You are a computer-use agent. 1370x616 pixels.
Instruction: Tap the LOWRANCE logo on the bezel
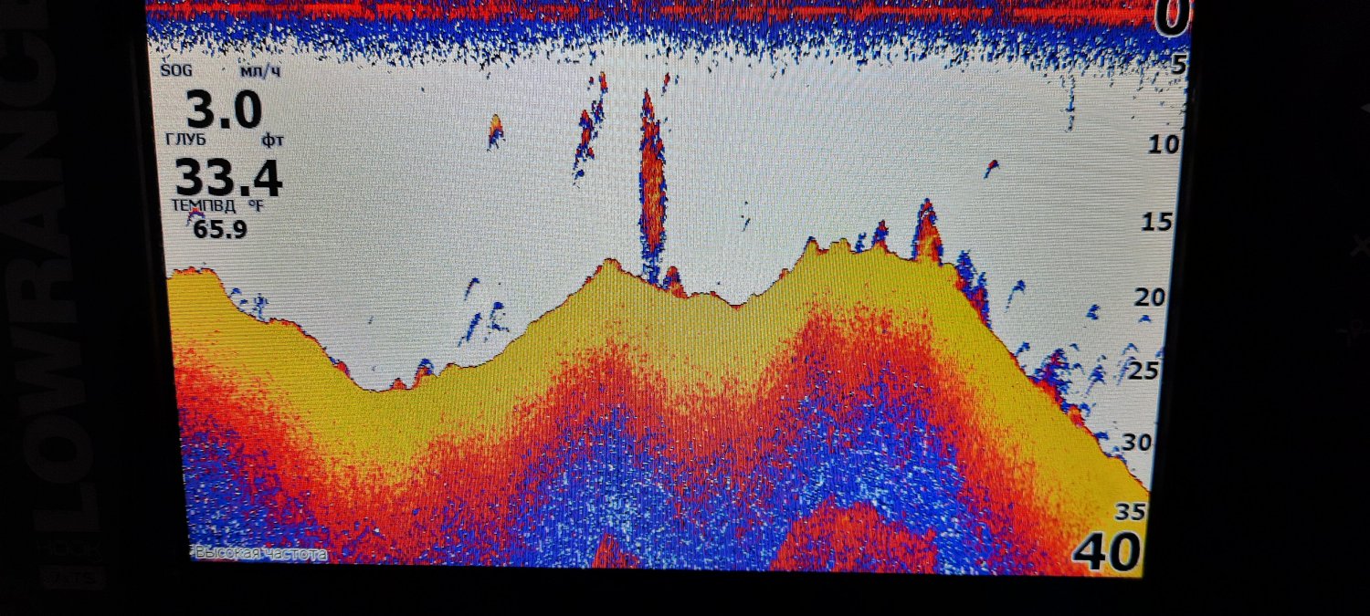tap(68, 274)
